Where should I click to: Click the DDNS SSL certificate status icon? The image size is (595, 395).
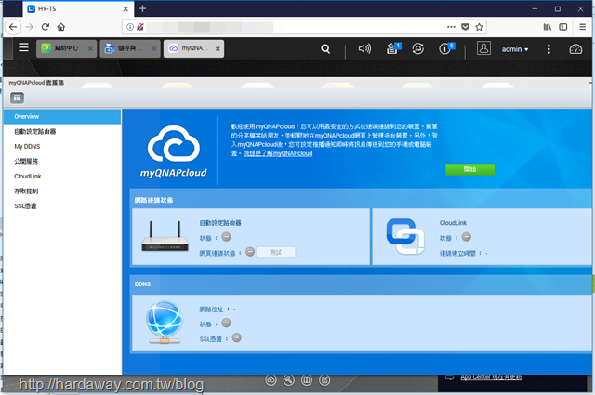coord(236,337)
